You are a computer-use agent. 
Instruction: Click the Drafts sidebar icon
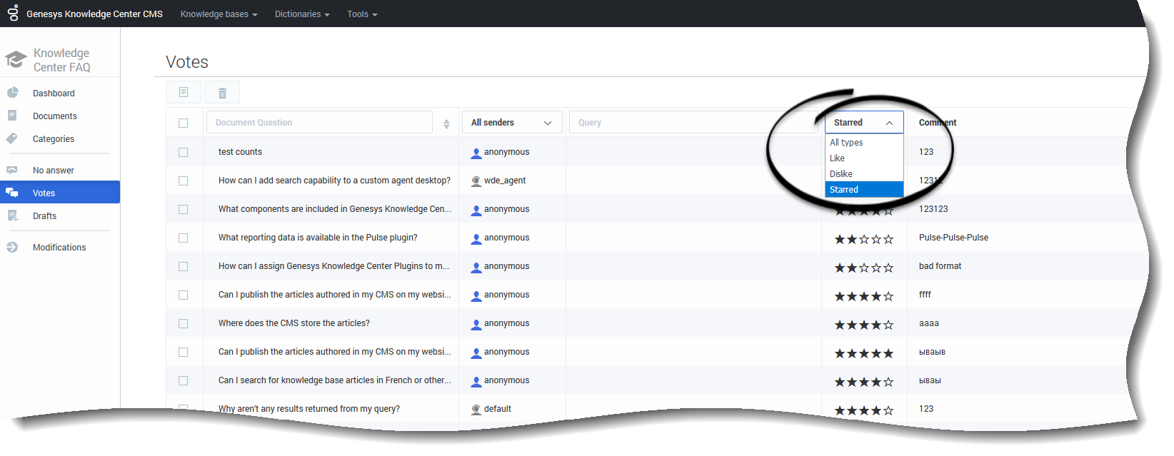[12, 216]
